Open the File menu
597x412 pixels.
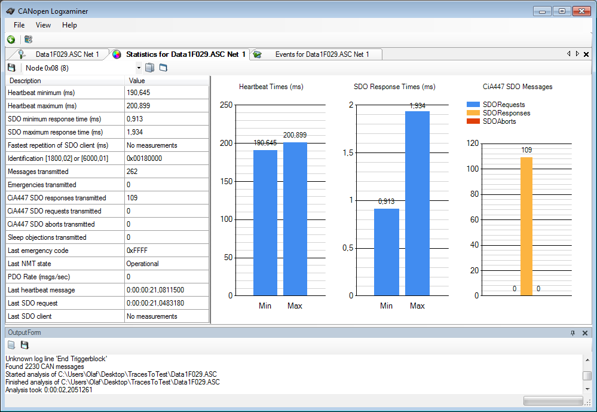click(19, 25)
